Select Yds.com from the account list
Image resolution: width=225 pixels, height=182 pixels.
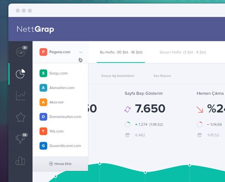pyautogui.click(x=56, y=131)
